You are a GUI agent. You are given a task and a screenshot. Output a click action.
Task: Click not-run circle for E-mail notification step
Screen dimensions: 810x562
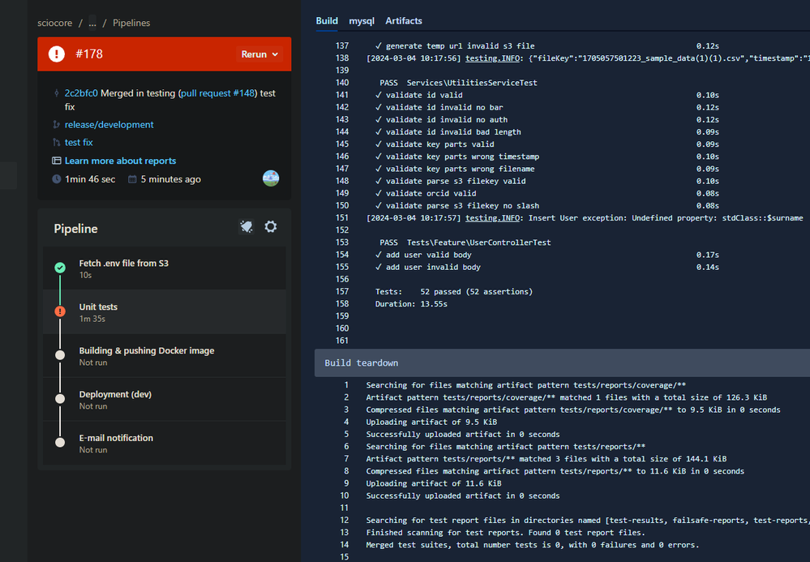60,443
